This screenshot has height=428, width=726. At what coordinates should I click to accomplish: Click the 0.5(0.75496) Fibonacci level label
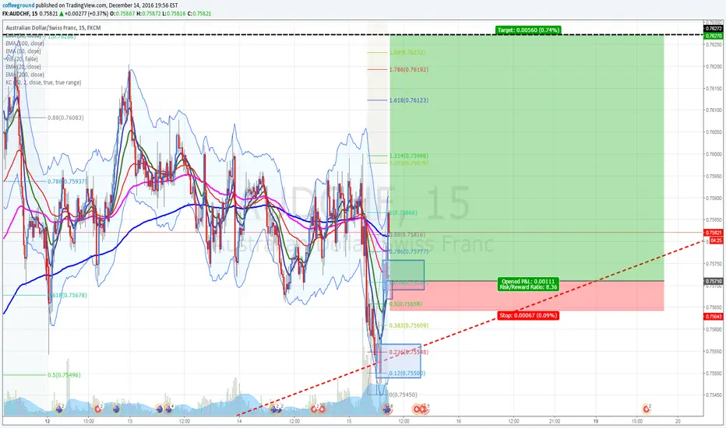[x=64, y=375]
